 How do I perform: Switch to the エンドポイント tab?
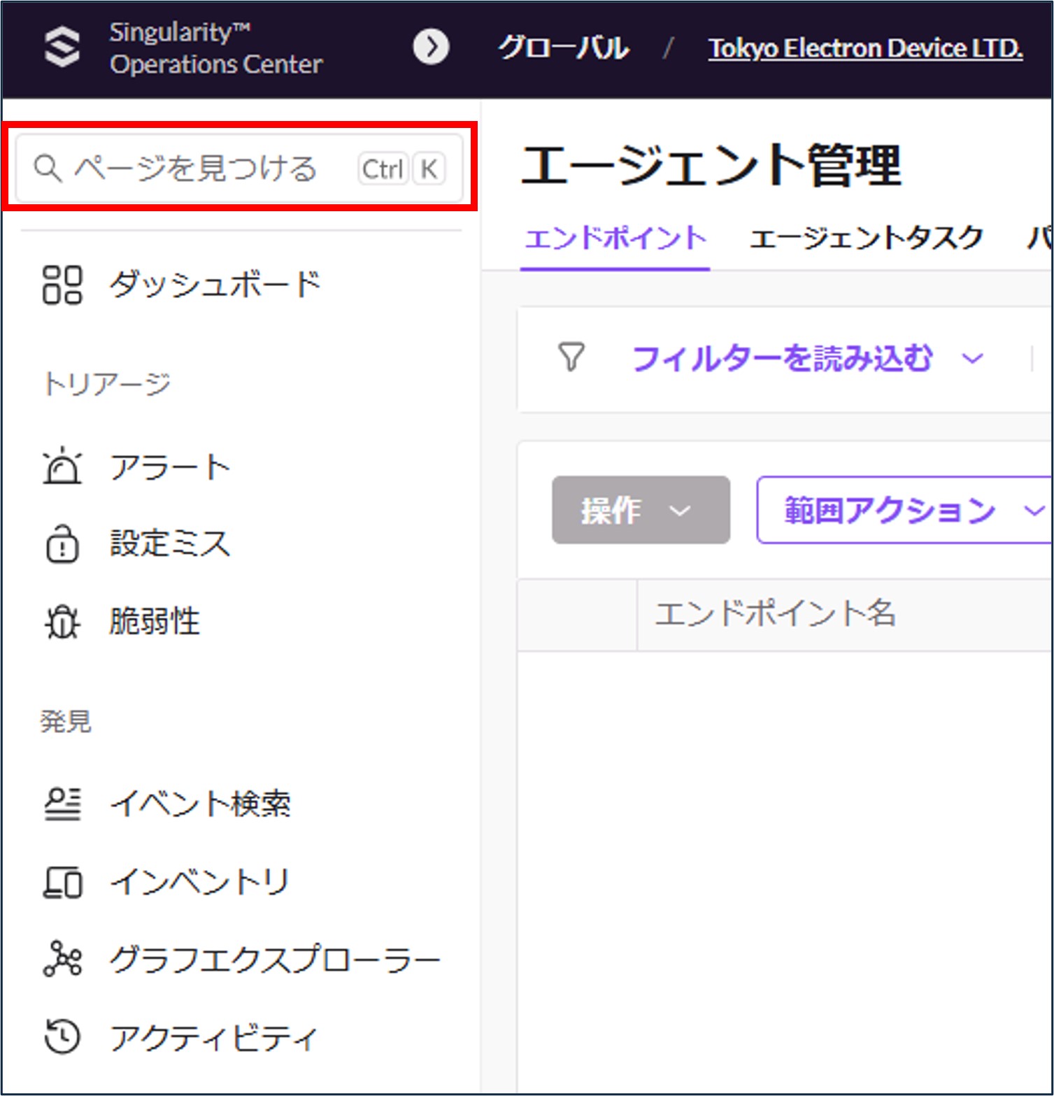click(x=615, y=239)
